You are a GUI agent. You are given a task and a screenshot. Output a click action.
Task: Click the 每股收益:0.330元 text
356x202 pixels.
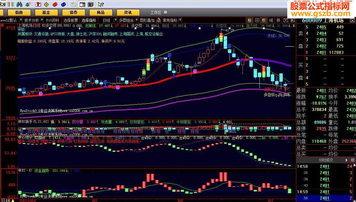32,41
